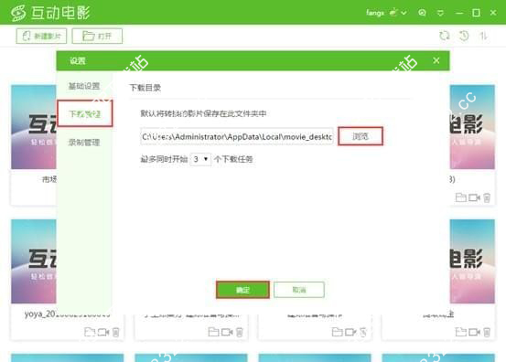The height and width of the screenshot is (362, 506).
Task: Select the 录制管理 settings tab
Action: (x=84, y=143)
